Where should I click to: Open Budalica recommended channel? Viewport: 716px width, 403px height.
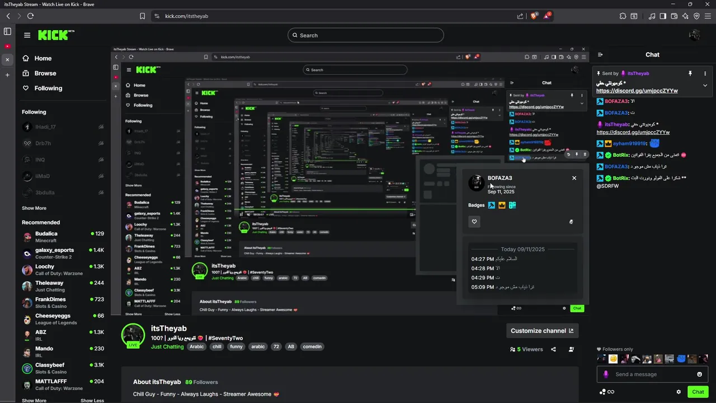[x=63, y=237]
